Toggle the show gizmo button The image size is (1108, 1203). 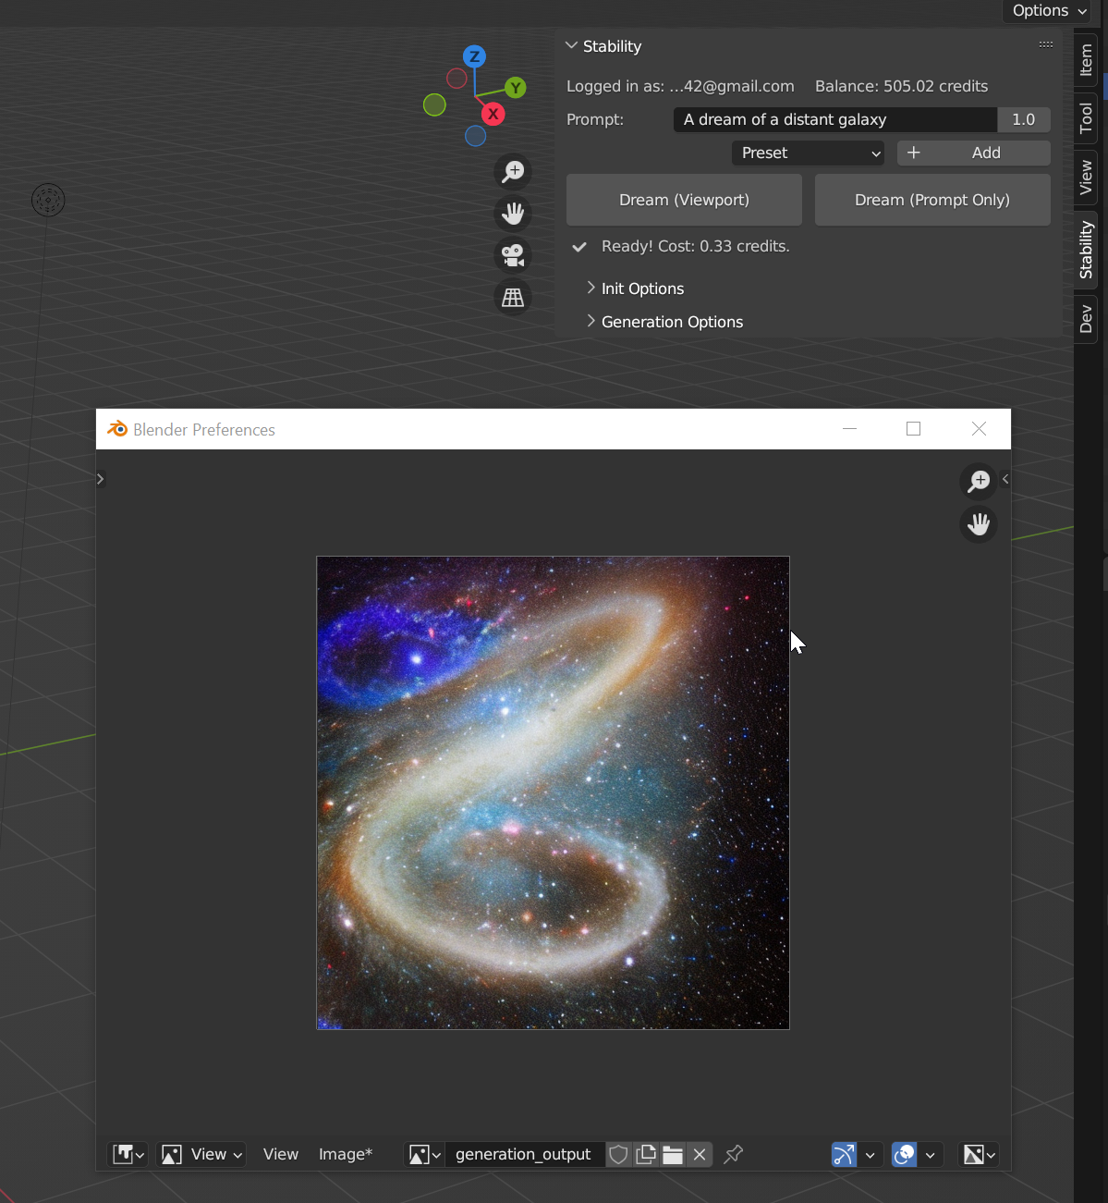click(x=844, y=1154)
